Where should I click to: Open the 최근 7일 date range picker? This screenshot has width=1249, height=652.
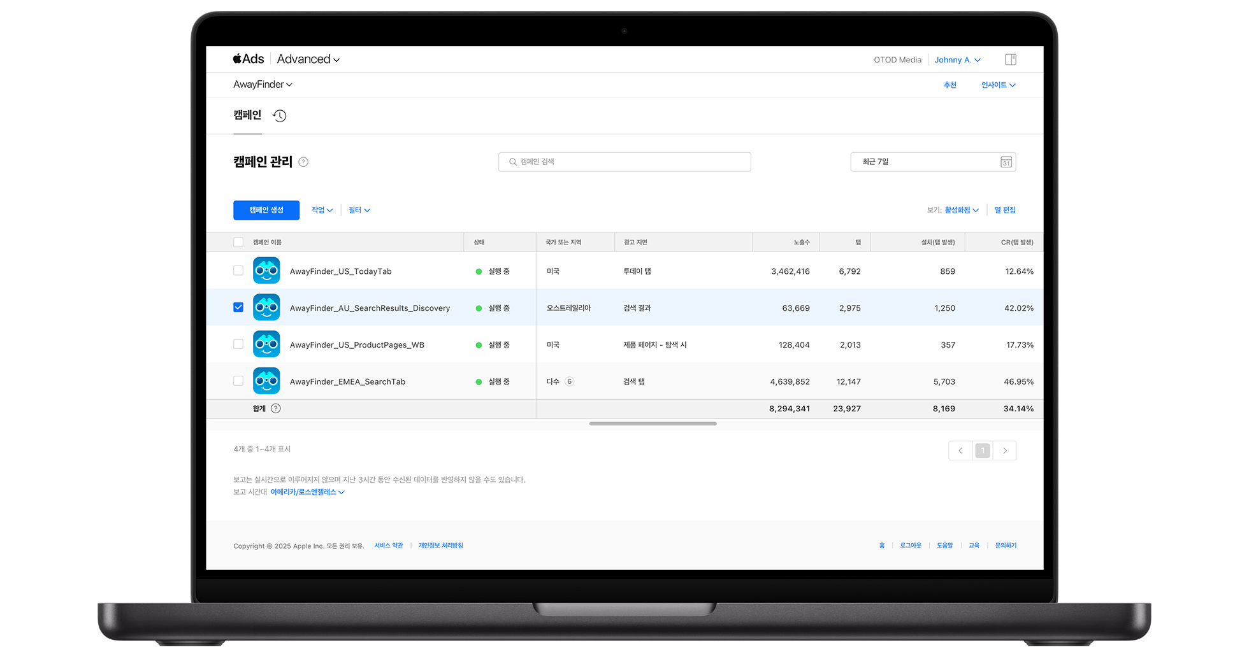(933, 162)
